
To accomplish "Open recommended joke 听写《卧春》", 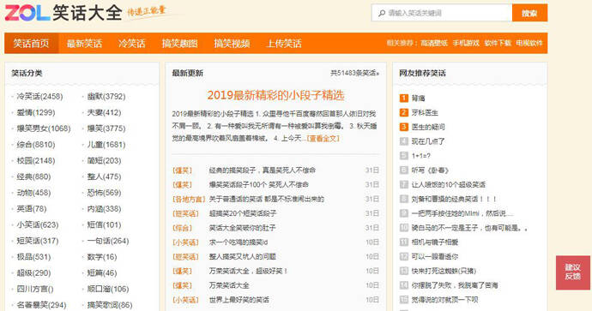I will tap(430, 170).
